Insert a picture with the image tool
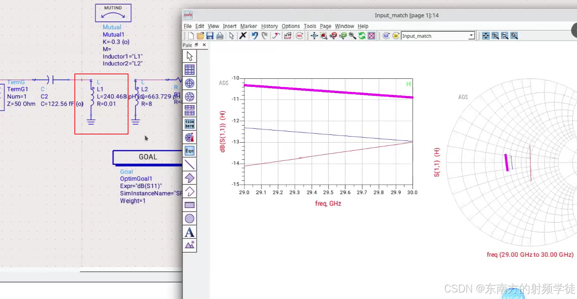 (189, 245)
